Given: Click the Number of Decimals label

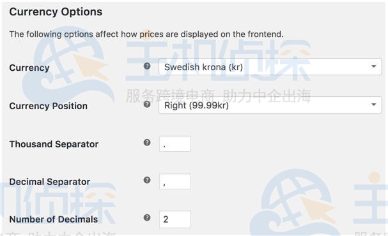Looking at the screenshot, I should point(54,219).
